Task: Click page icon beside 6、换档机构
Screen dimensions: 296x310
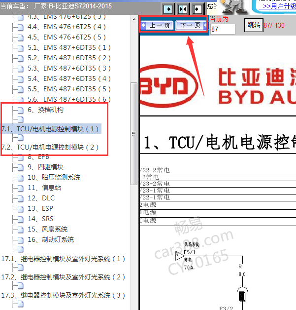Action: 21,110
